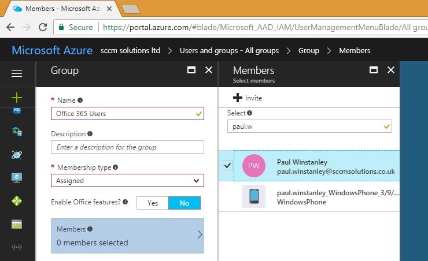Click the browser forward arrow
Viewport: 428px width, 261px height.
coord(27,27)
